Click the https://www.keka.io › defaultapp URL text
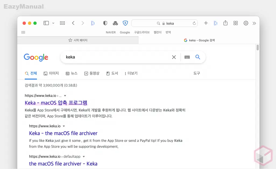The image size is (276, 169). [x=55, y=157]
